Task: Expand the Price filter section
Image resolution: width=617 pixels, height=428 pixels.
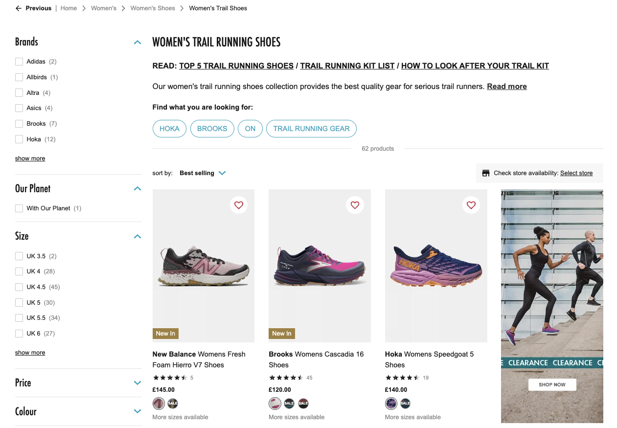Action: 137,383
